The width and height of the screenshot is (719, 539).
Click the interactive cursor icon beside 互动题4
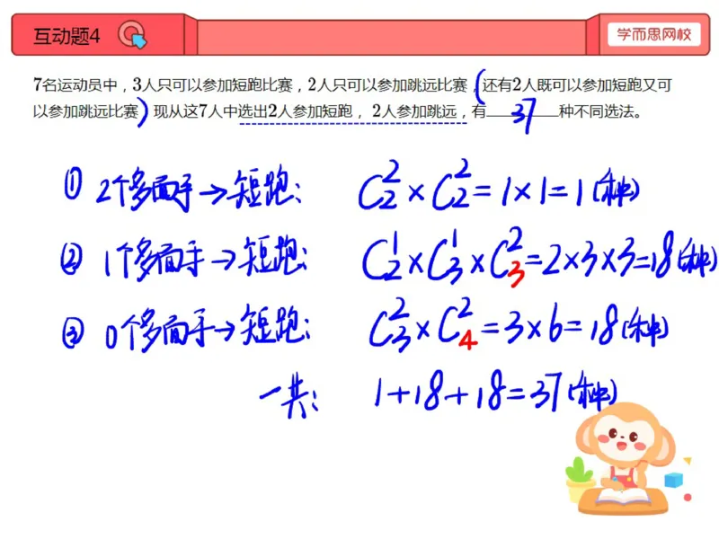coord(132,35)
